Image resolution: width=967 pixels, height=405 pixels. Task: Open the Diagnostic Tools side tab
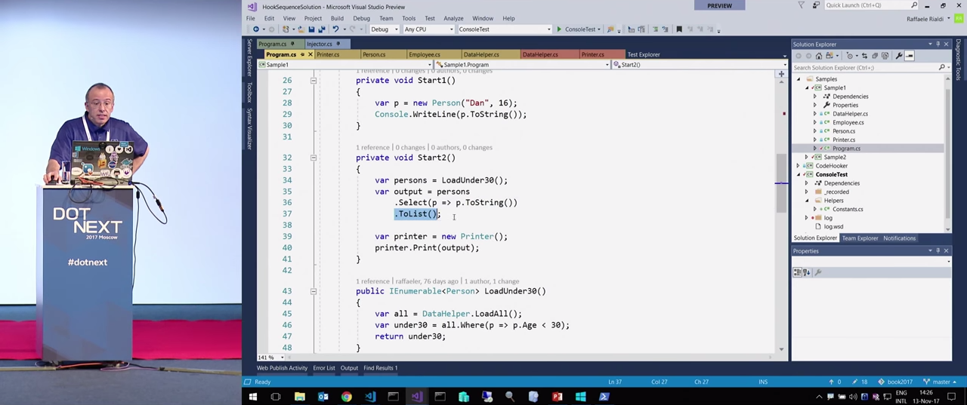click(x=958, y=60)
